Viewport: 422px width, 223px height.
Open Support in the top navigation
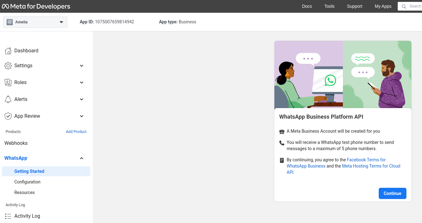(355, 6)
